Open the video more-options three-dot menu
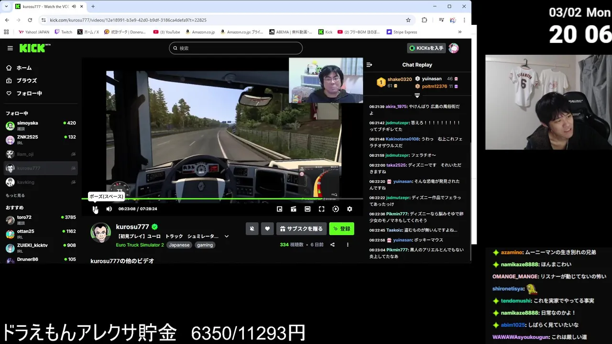The image size is (612, 344). [348, 245]
